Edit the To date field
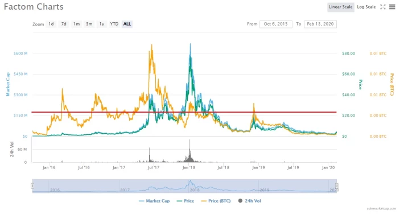 coord(320,24)
